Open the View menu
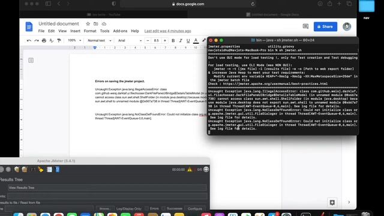Viewport: 384px width, 216px height. [x=62, y=31]
